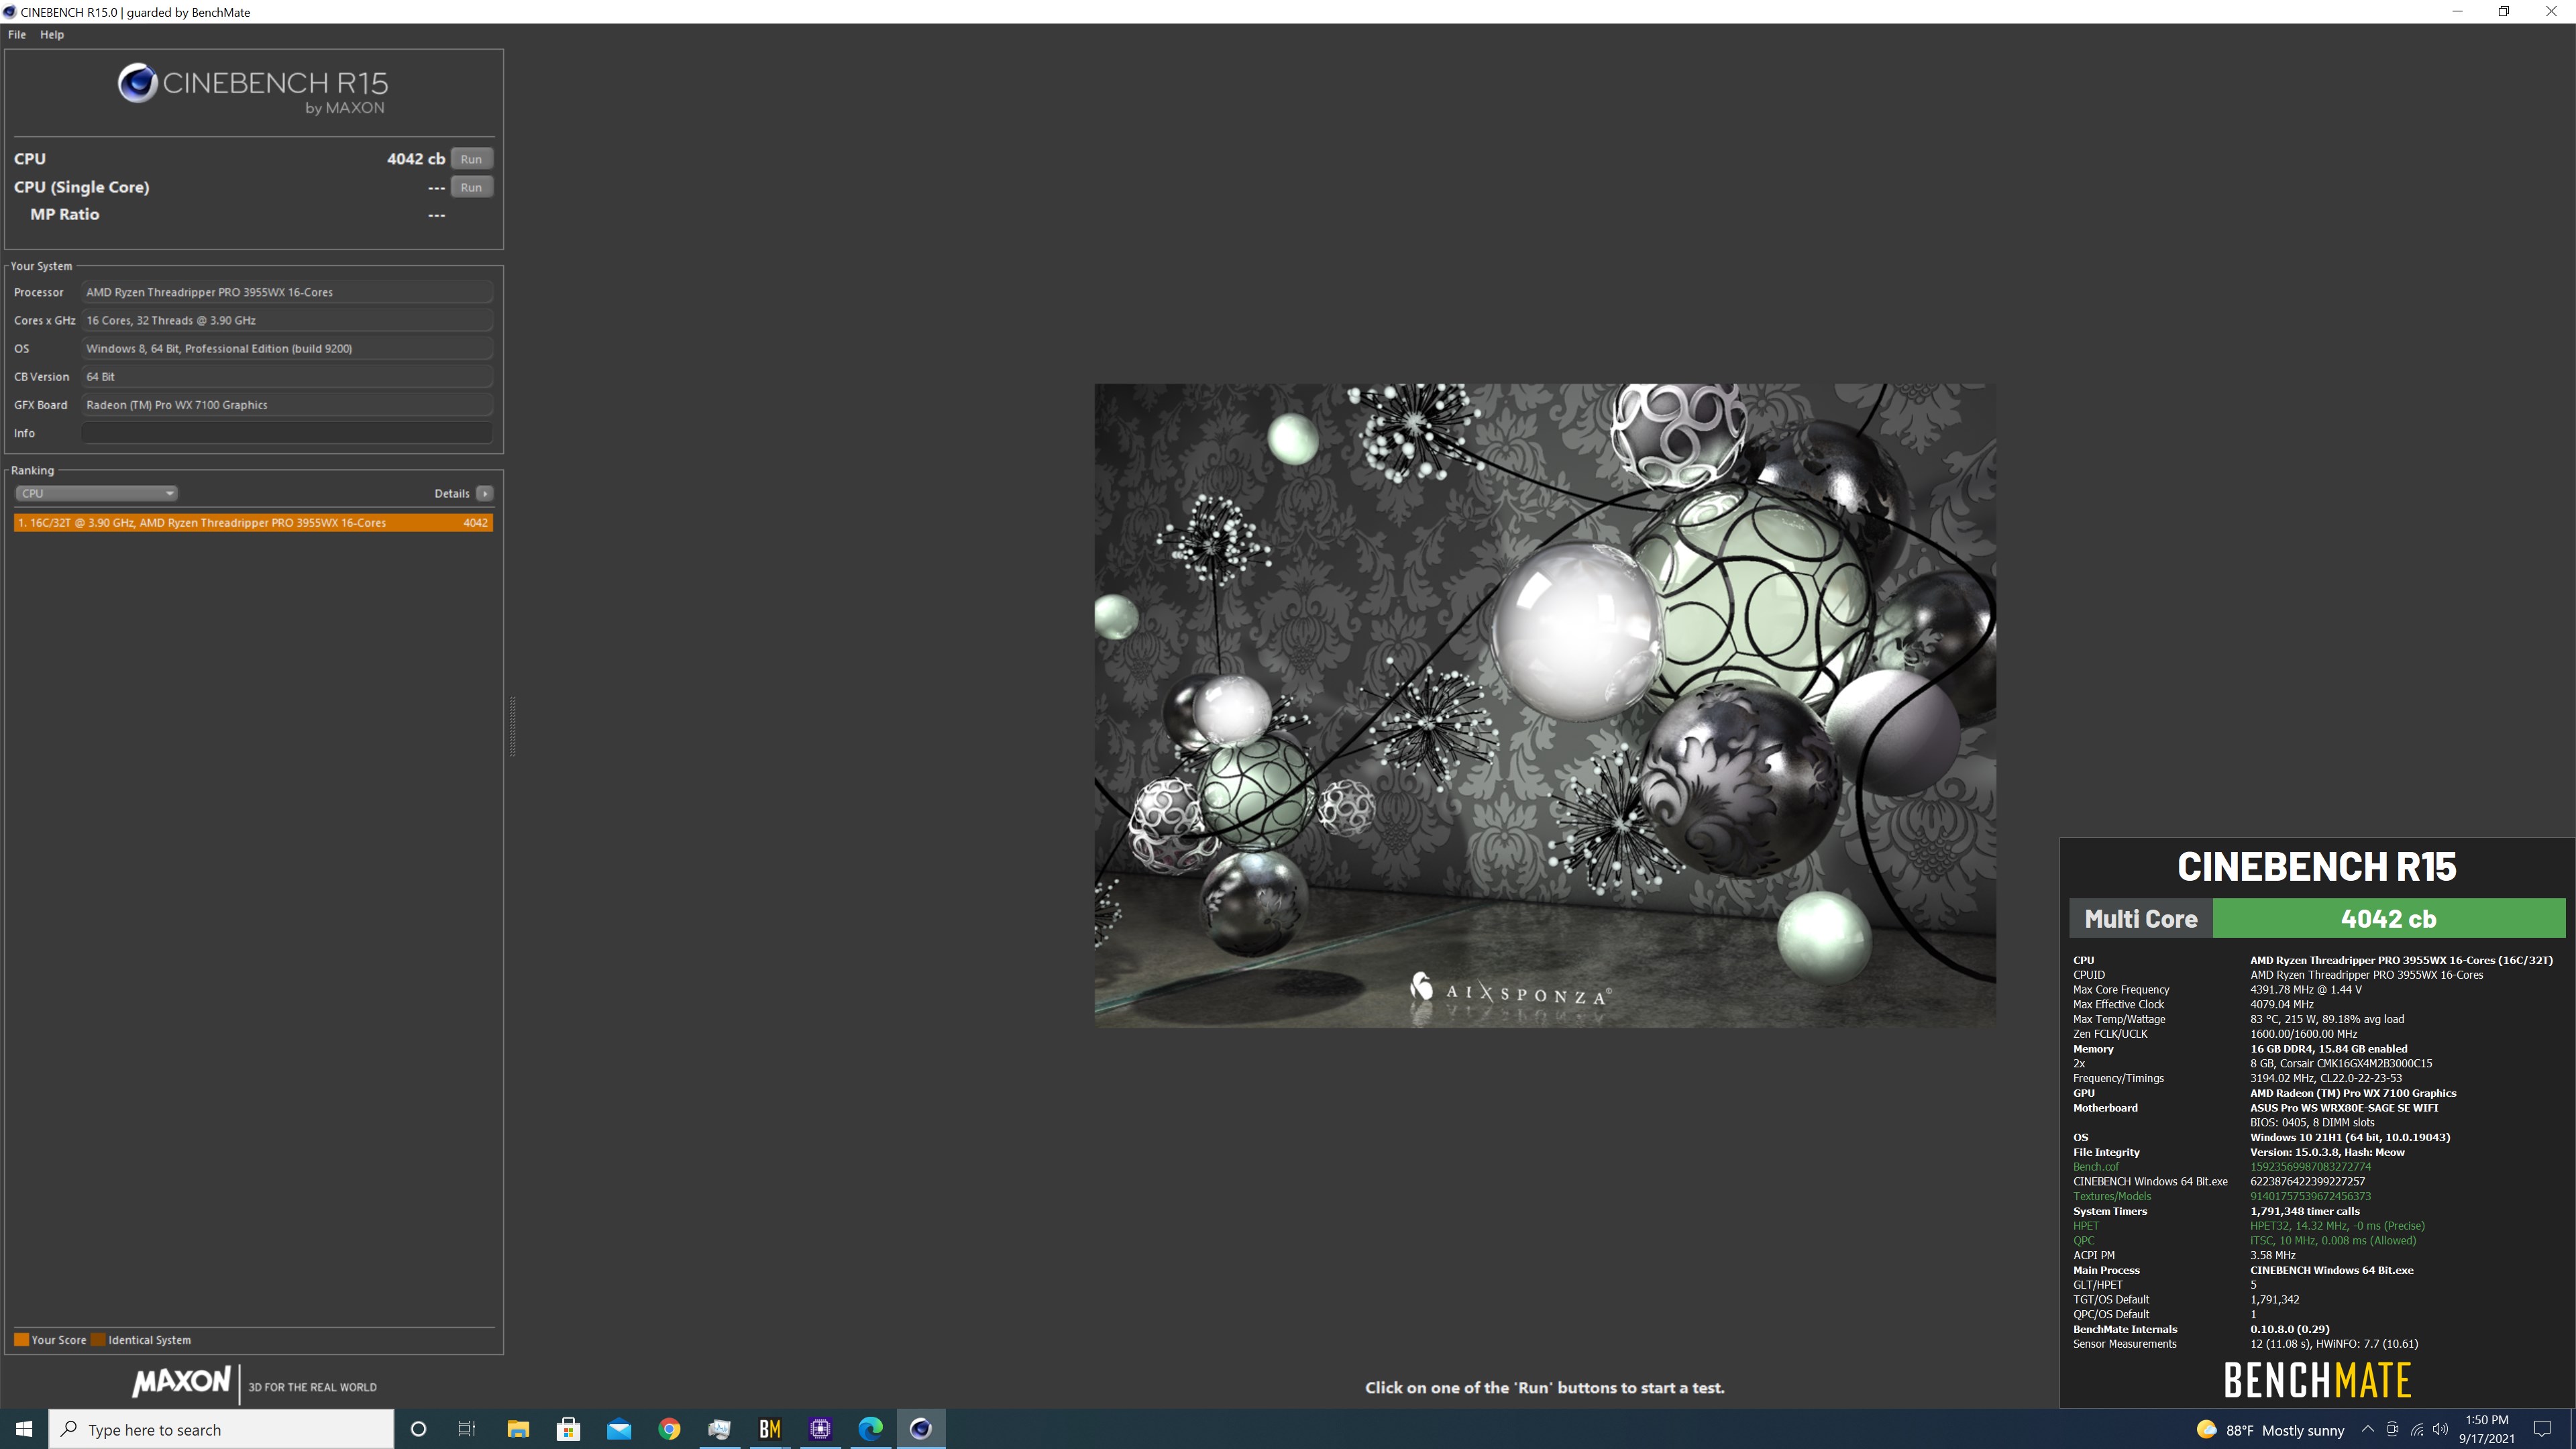This screenshot has width=2576, height=1449.
Task: Open the Windows Start menu
Action: (24, 1429)
